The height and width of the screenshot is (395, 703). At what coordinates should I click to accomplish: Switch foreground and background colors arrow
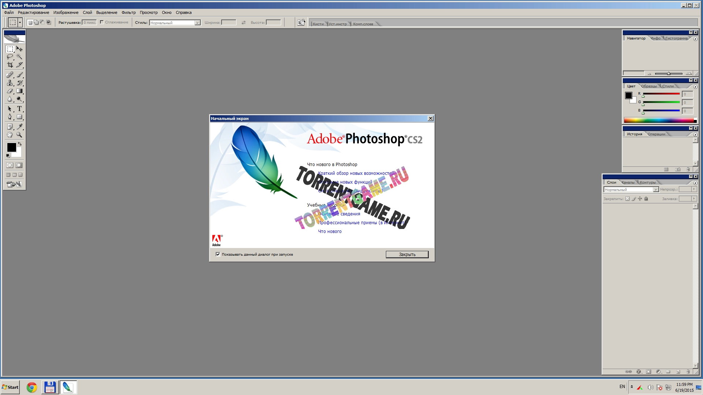tap(20, 144)
